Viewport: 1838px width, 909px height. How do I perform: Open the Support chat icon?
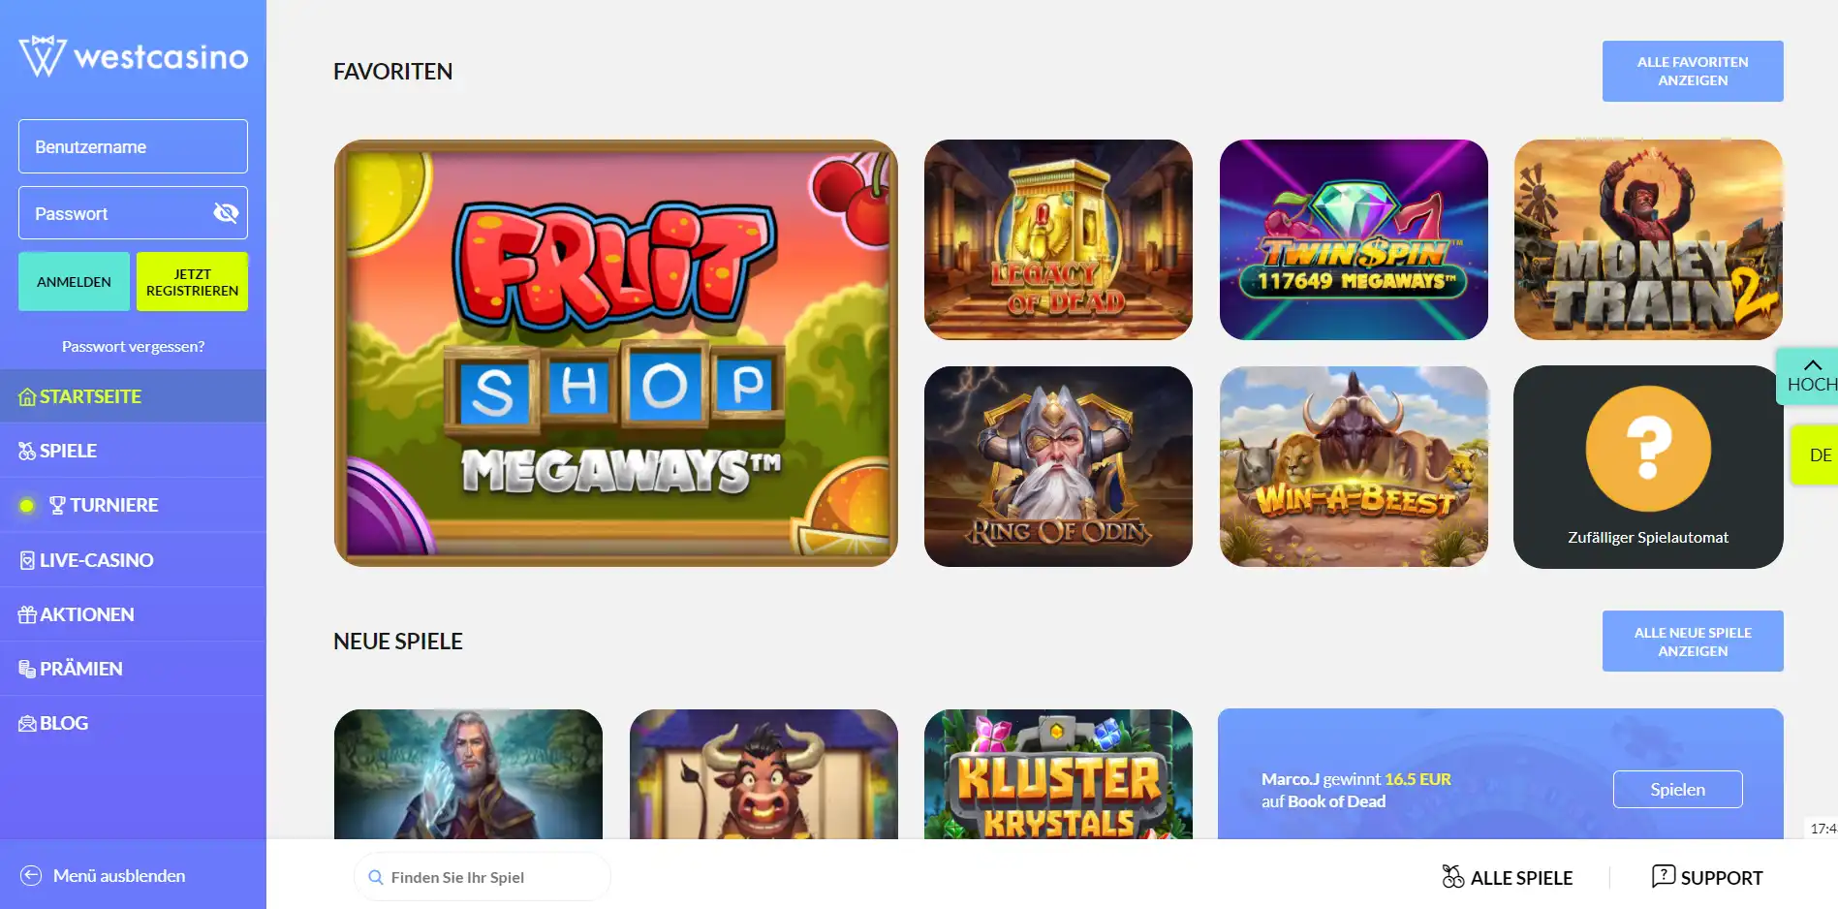pyautogui.click(x=1663, y=876)
